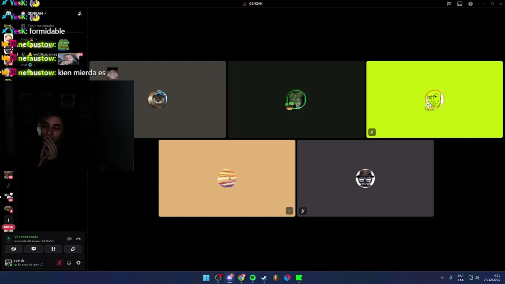Open more options on sunset tile

(290, 211)
